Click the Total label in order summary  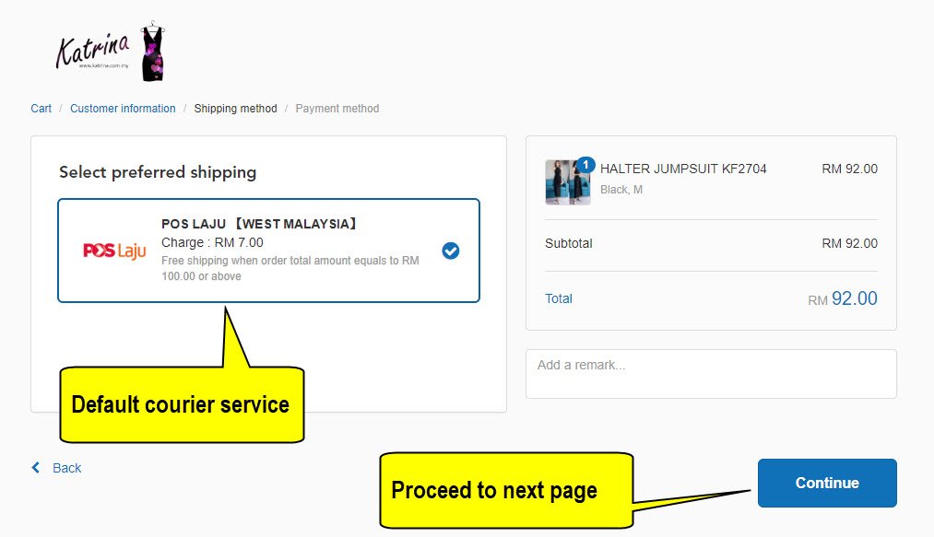tap(559, 298)
